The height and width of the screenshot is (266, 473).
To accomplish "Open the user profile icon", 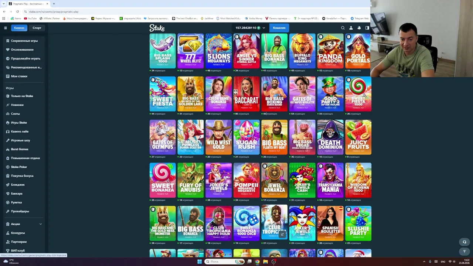I will 351,28.
